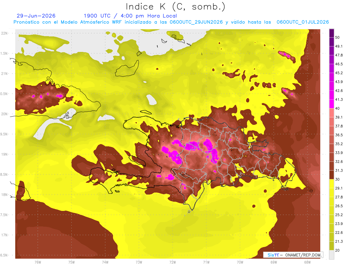Click the colorbar value '27.8'
345x266 pixels.
tap(339, 197)
